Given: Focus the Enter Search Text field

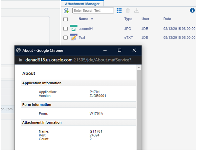Looking at the screenshot, I should point(93,11).
